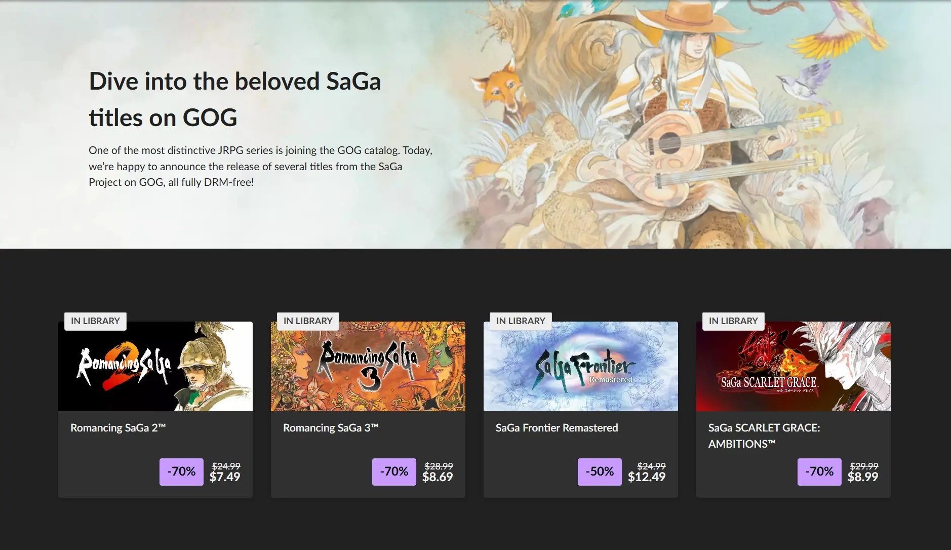Select the -50% discount badge
Image resolution: width=951 pixels, height=550 pixels.
pos(600,472)
